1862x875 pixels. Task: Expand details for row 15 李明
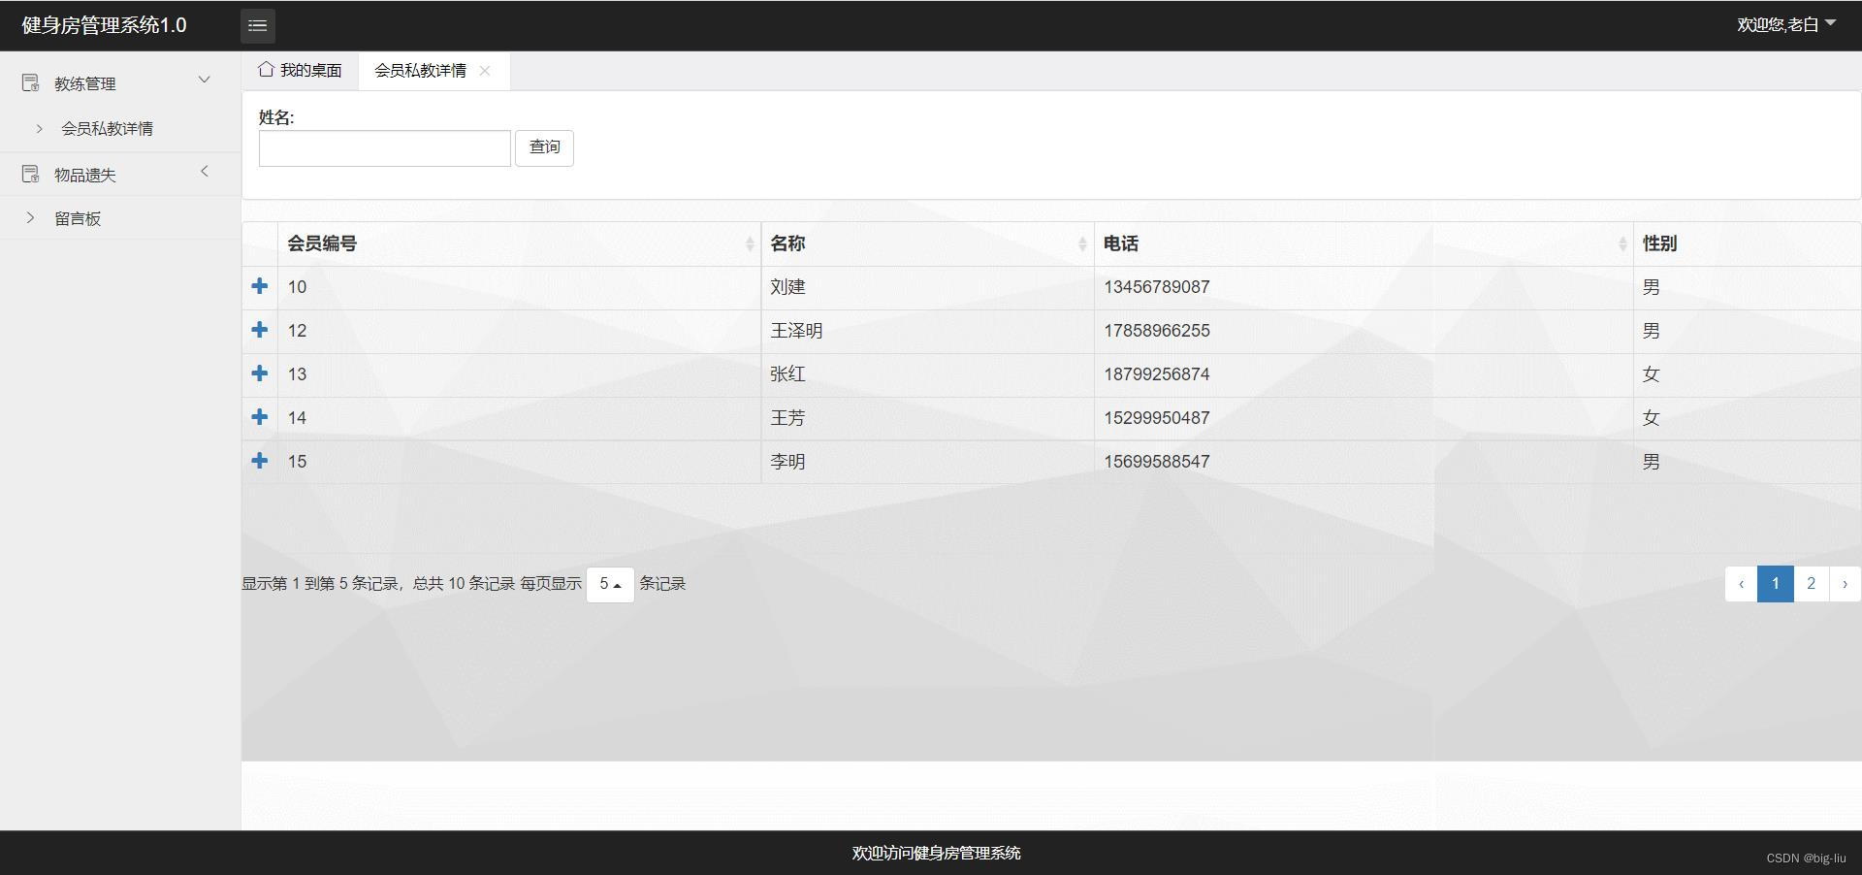pos(260,461)
